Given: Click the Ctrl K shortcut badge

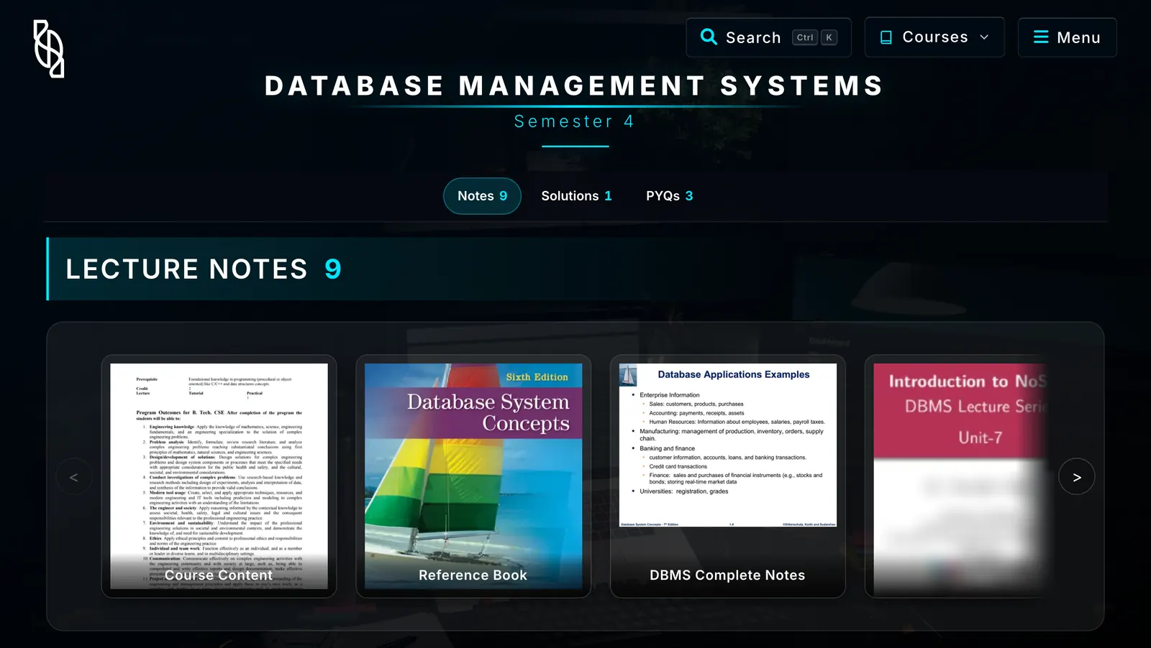Looking at the screenshot, I should (814, 37).
